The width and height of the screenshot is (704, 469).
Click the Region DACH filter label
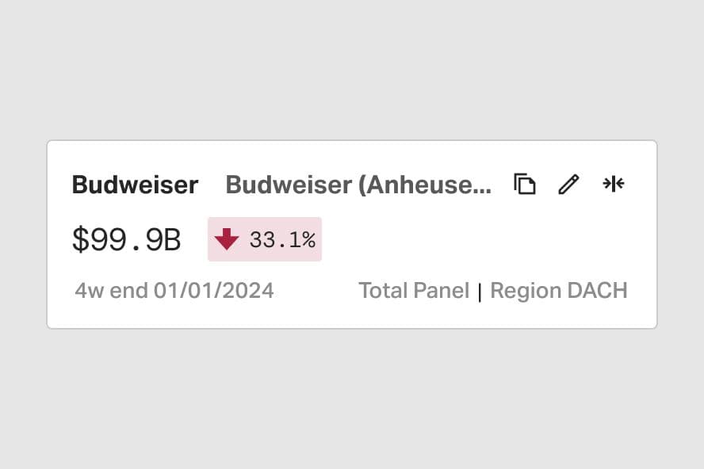(x=558, y=291)
